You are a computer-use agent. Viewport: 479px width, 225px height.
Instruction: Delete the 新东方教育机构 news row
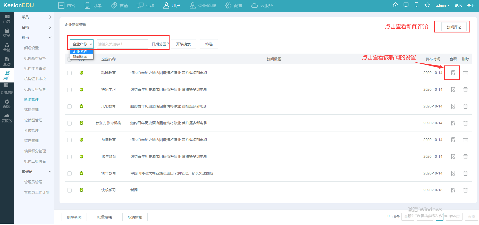click(465, 123)
